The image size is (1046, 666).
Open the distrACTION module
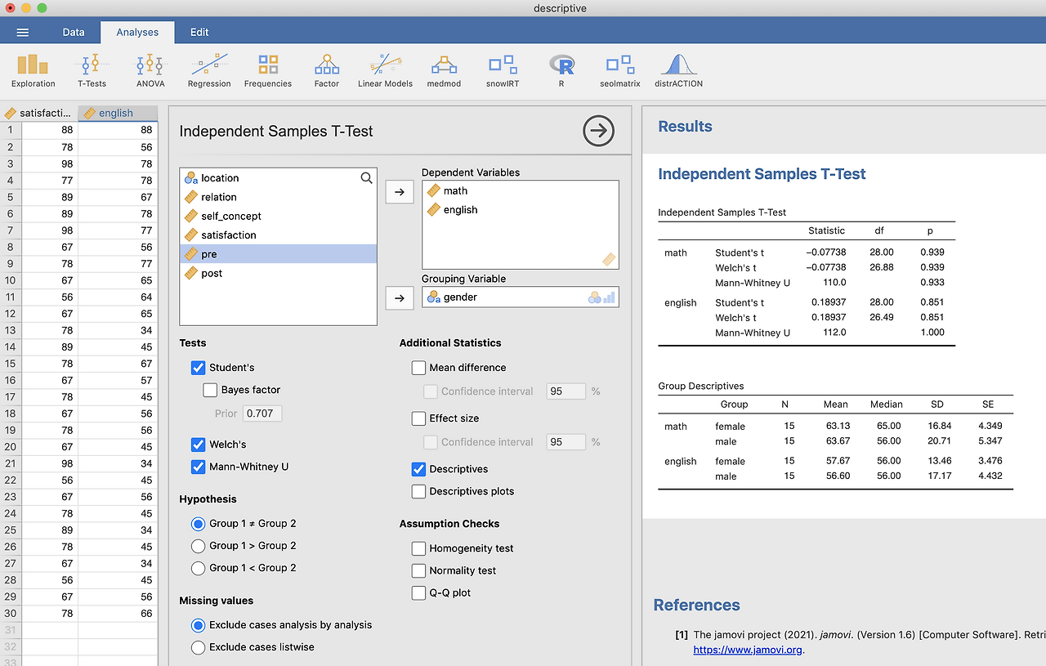point(678,71)
